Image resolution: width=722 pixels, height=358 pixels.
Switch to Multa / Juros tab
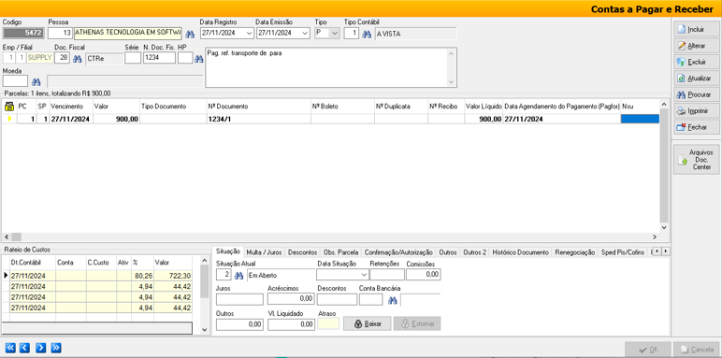(264, 252)
